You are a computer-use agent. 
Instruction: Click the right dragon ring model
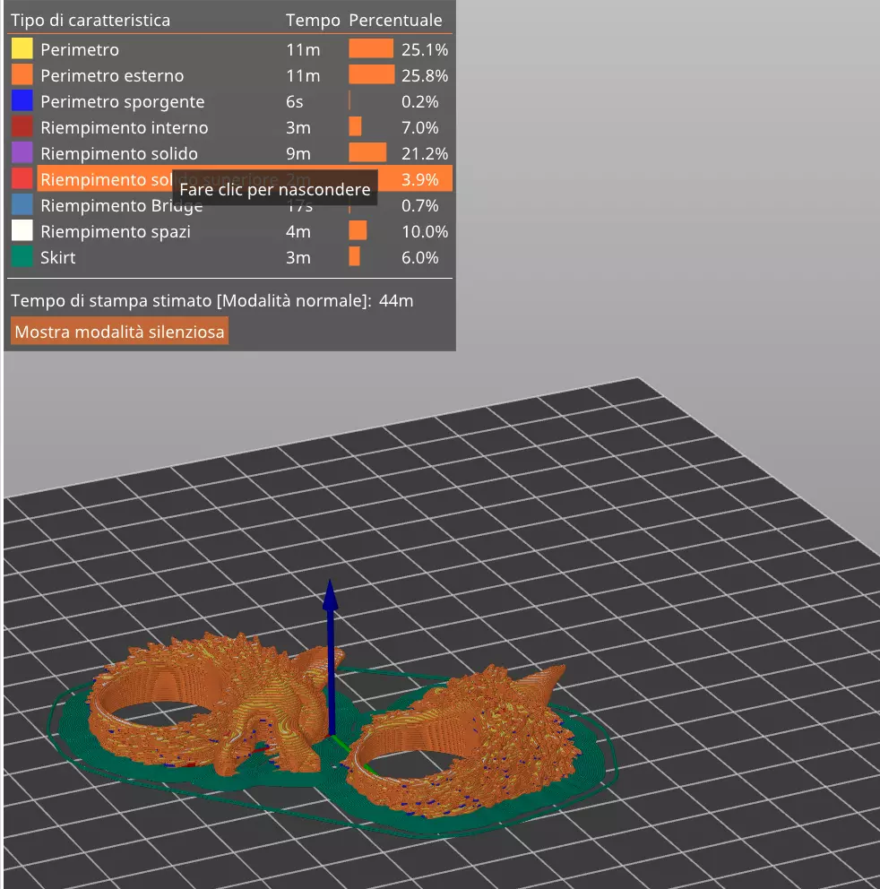tap(462, 743)
